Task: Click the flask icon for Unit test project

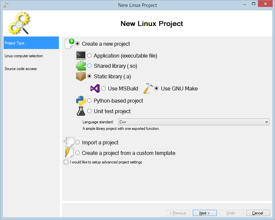Action: (81, 111)
